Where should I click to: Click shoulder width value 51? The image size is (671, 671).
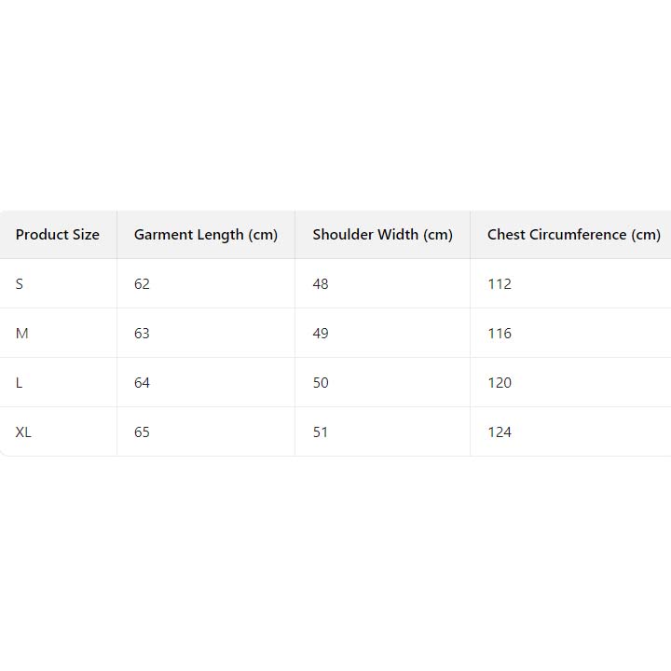(x=321, y=432)
